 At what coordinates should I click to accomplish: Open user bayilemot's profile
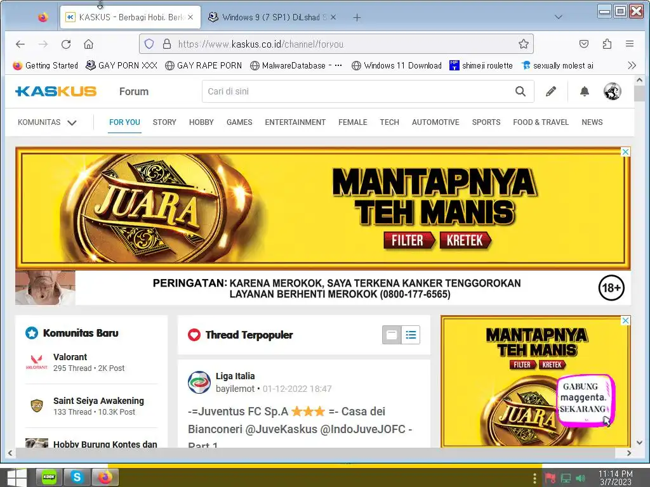(235, 389)
